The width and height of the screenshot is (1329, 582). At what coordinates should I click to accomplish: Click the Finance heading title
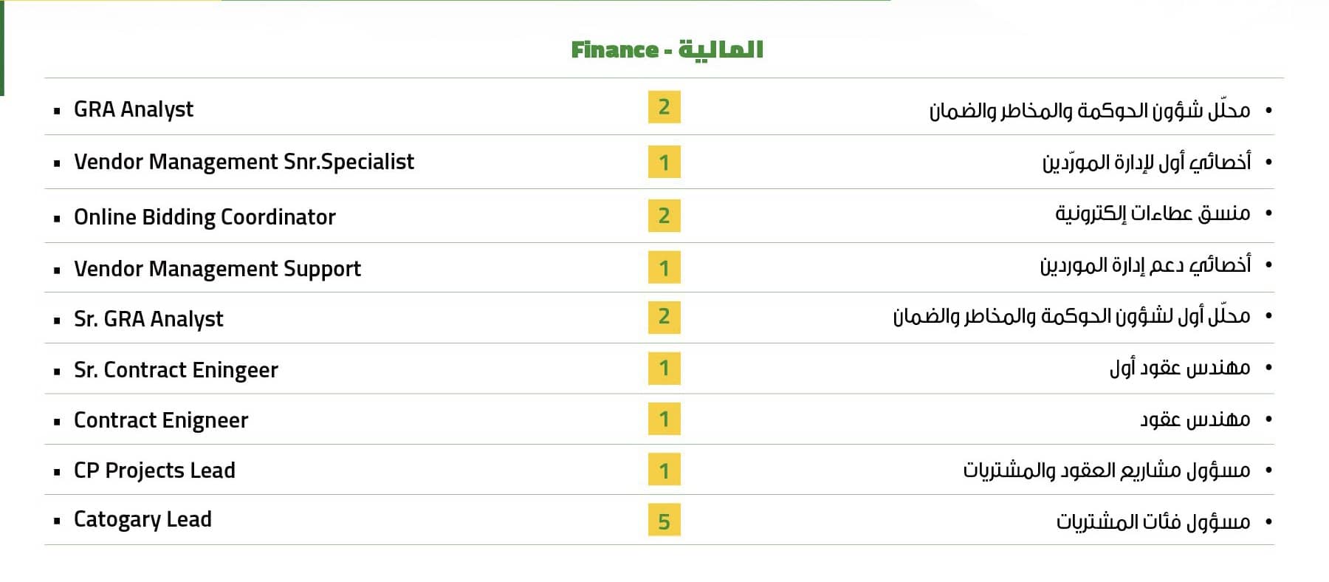click(x=667, y=49)
